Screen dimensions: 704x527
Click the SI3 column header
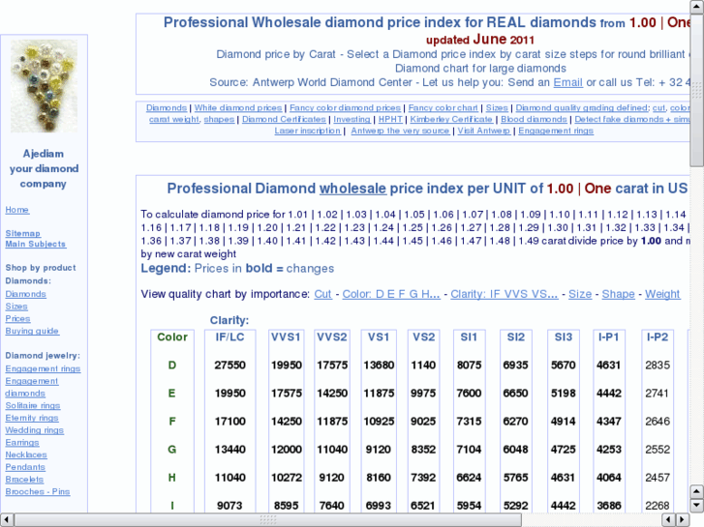pyautogui.click(x=563, y=337)
